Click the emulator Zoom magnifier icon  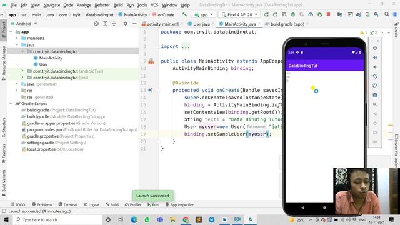point(375,104)
